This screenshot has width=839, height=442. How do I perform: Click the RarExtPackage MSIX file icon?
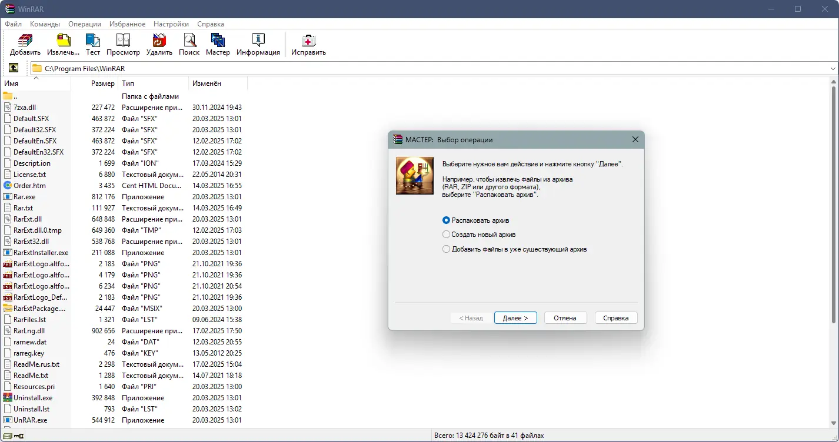click(x=8, y=309)
